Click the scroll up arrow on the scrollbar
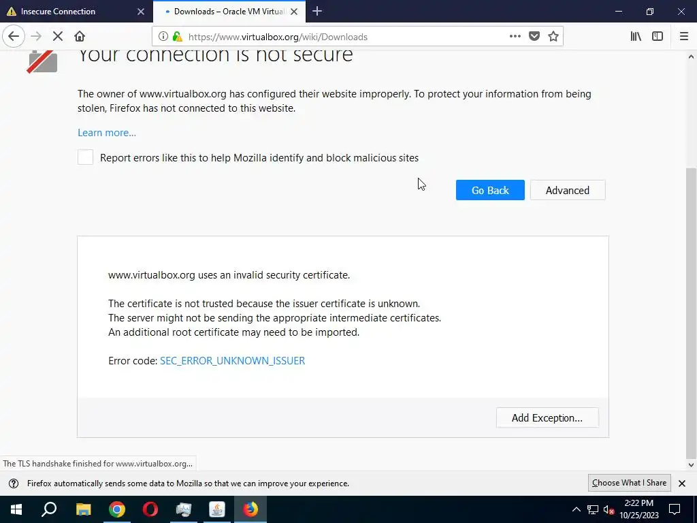Image resolution: width=697 pixels, height=523 pixels. click(691, 57)
